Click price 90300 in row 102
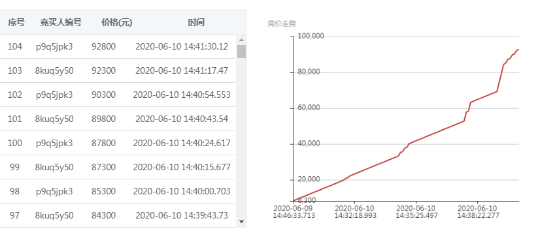Screen dimensions: 538x242 click(104, 95)
